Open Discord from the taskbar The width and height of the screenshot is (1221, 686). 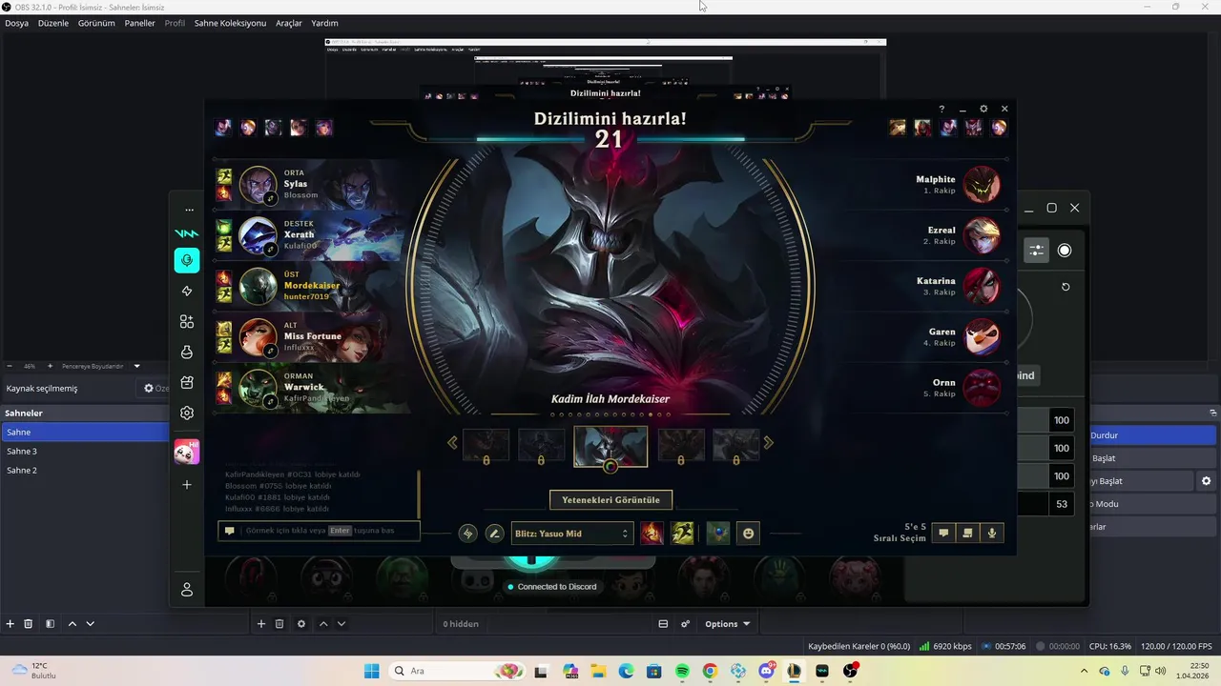click(766, 671)
